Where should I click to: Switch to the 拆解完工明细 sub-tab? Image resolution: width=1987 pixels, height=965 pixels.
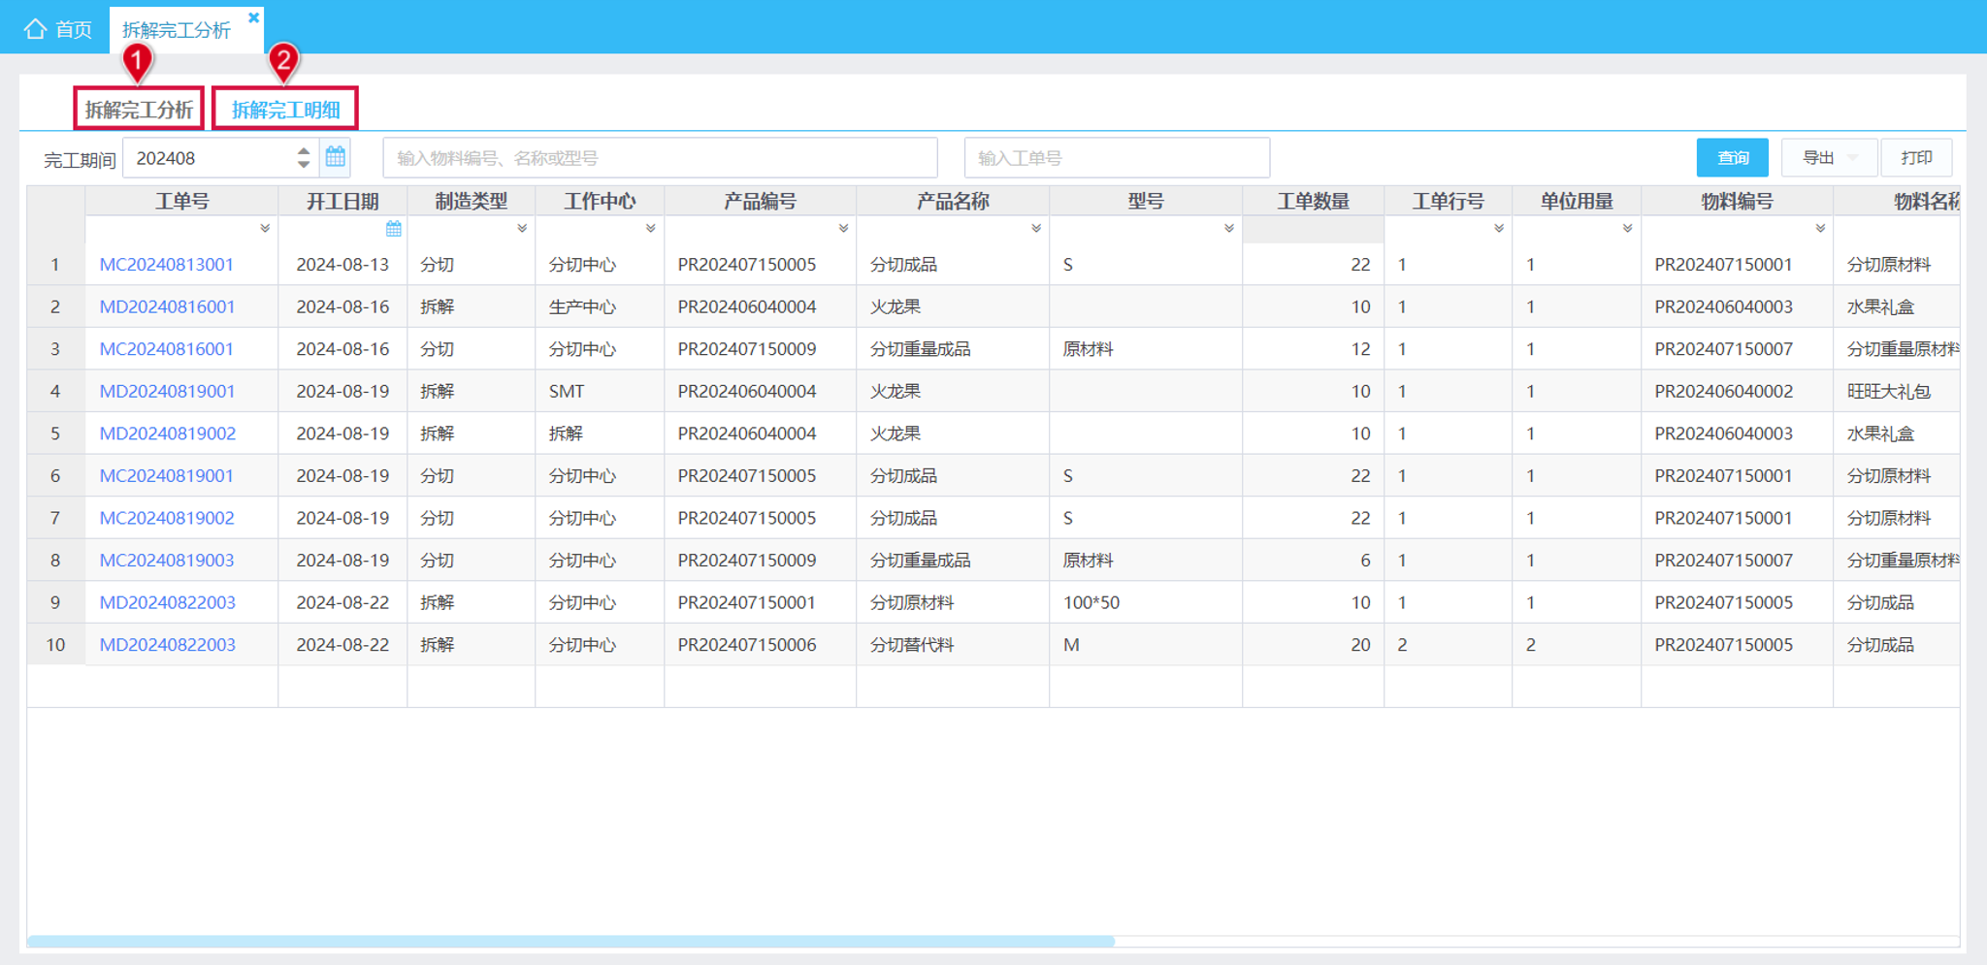click(x=285, y=109)
